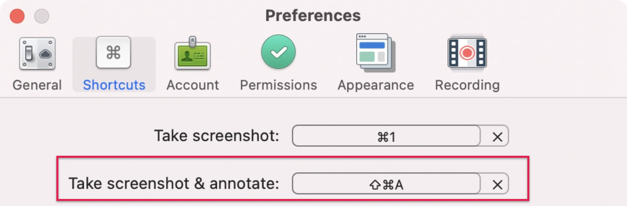
Task: Open the General preferences switch icon
Action: coord(37,53)
